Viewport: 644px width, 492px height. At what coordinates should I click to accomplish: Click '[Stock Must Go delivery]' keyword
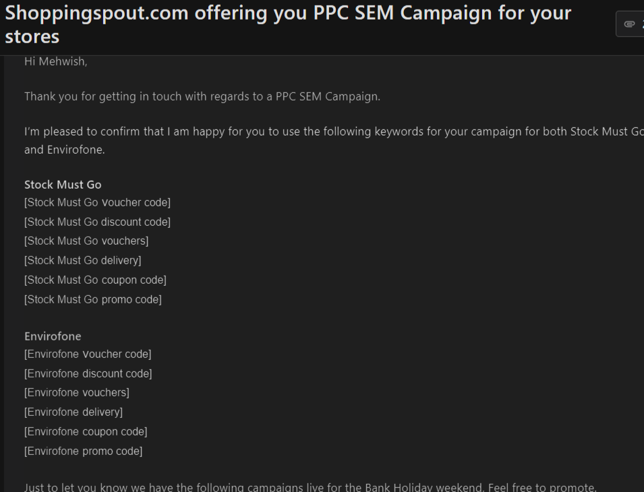pos(82,261)
